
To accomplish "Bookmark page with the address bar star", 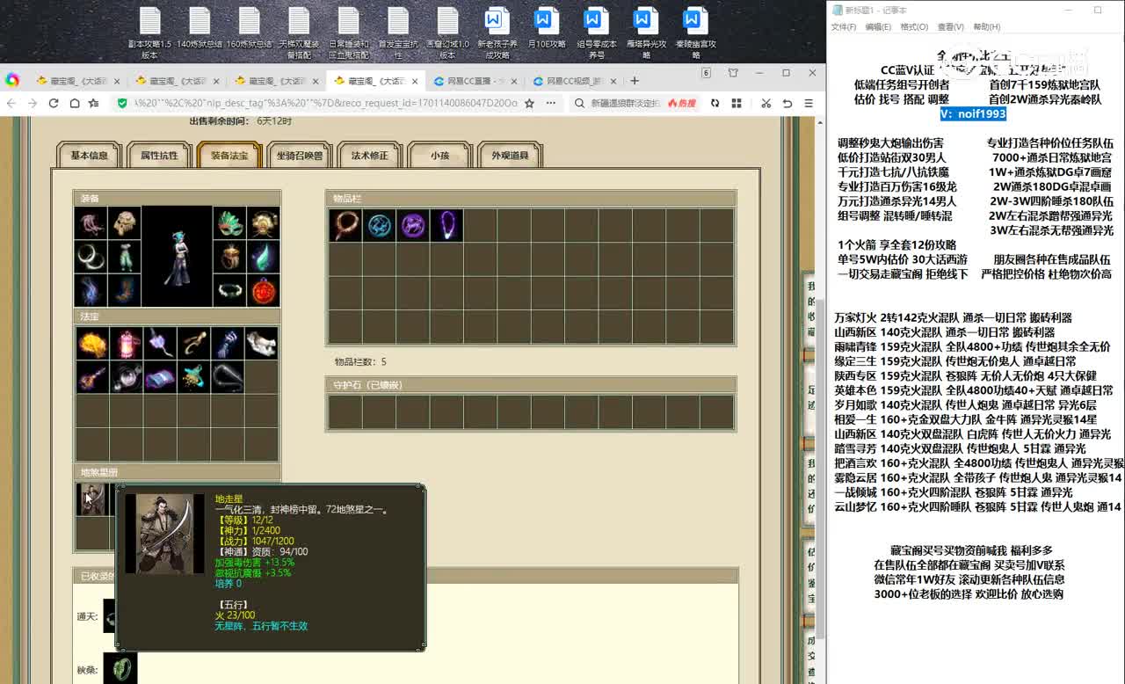I will tap(529, 103).
